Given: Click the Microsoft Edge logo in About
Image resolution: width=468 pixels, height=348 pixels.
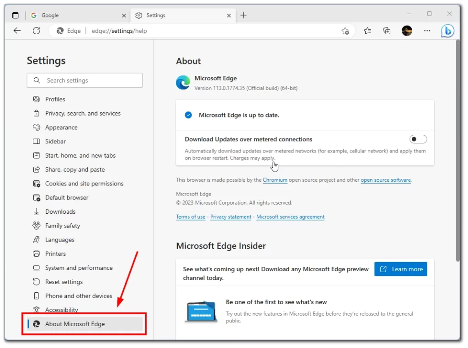Looking at the screenshot, I should click(x=183, y=83).
